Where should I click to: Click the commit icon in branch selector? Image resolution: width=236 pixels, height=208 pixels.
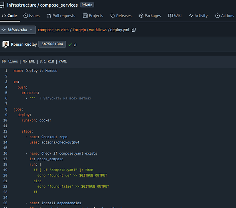click(x=4, y=30)
